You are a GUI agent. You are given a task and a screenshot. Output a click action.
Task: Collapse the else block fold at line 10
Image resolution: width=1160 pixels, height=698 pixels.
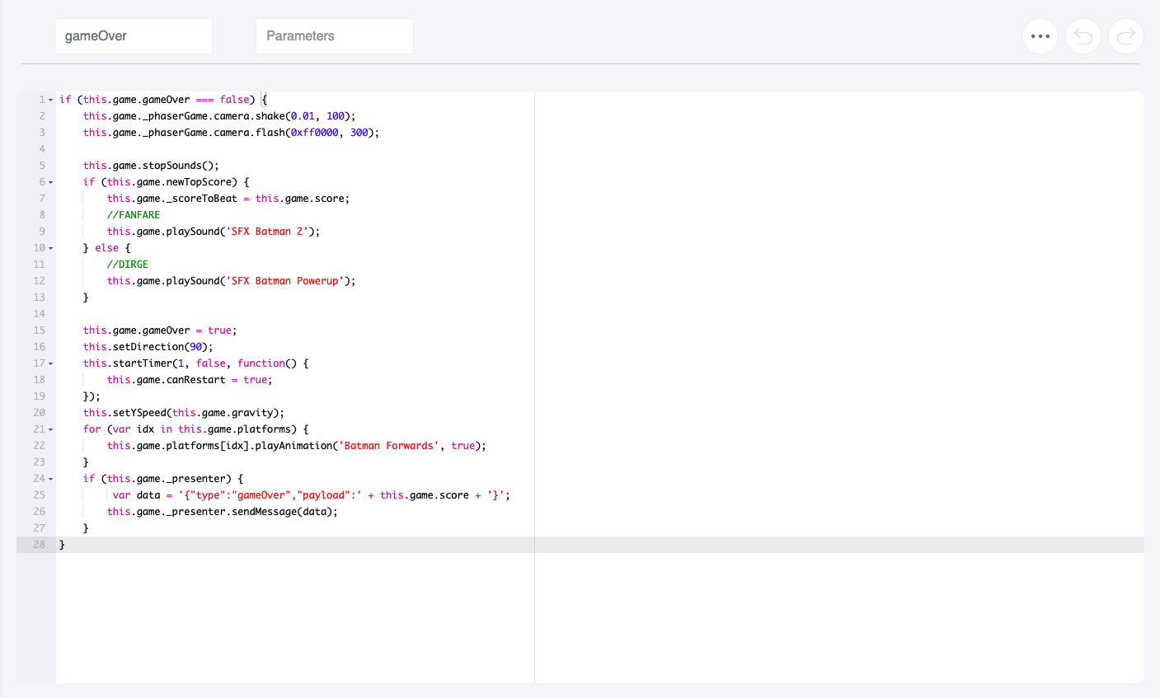pyautogui.click(x=50, y=248)
